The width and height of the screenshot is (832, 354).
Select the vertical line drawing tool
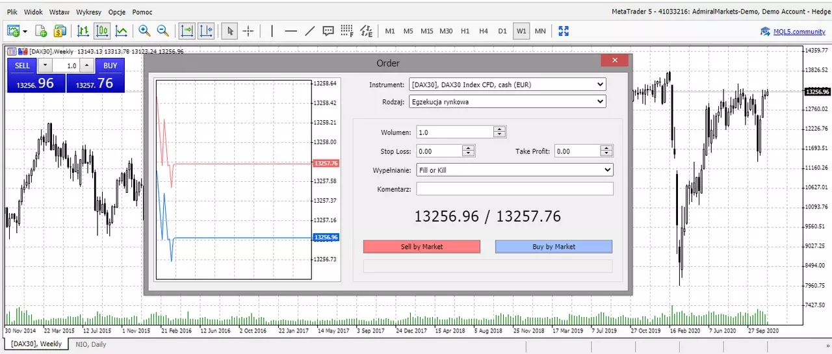click(x=272, y=31)
